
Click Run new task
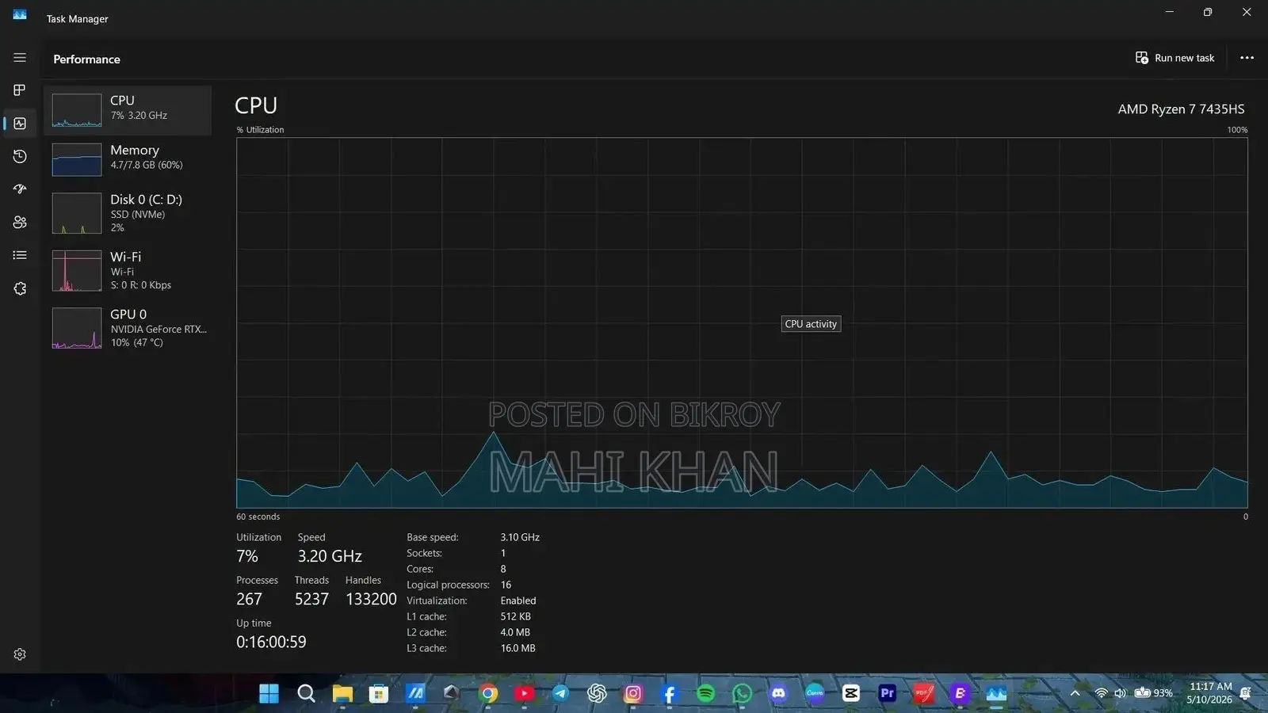pyautogui.click(x=1174, y=58)
